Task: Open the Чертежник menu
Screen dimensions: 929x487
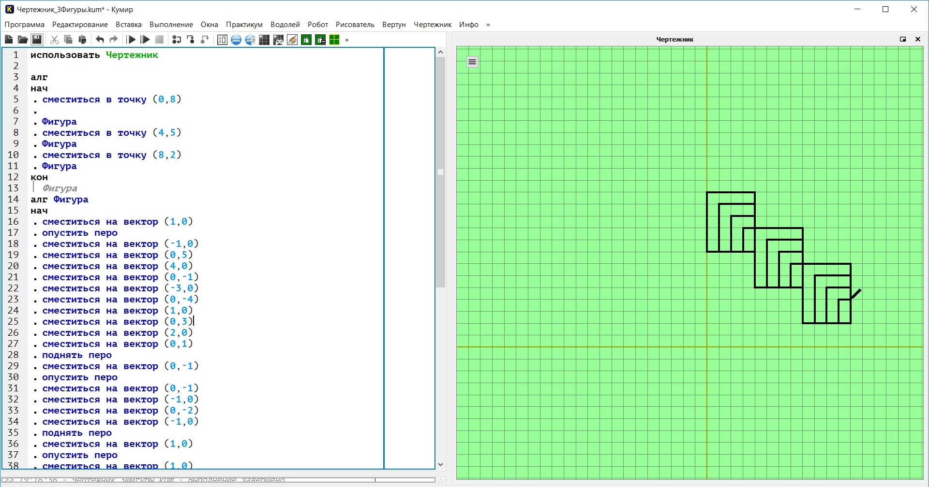Action: click(433, 25)
